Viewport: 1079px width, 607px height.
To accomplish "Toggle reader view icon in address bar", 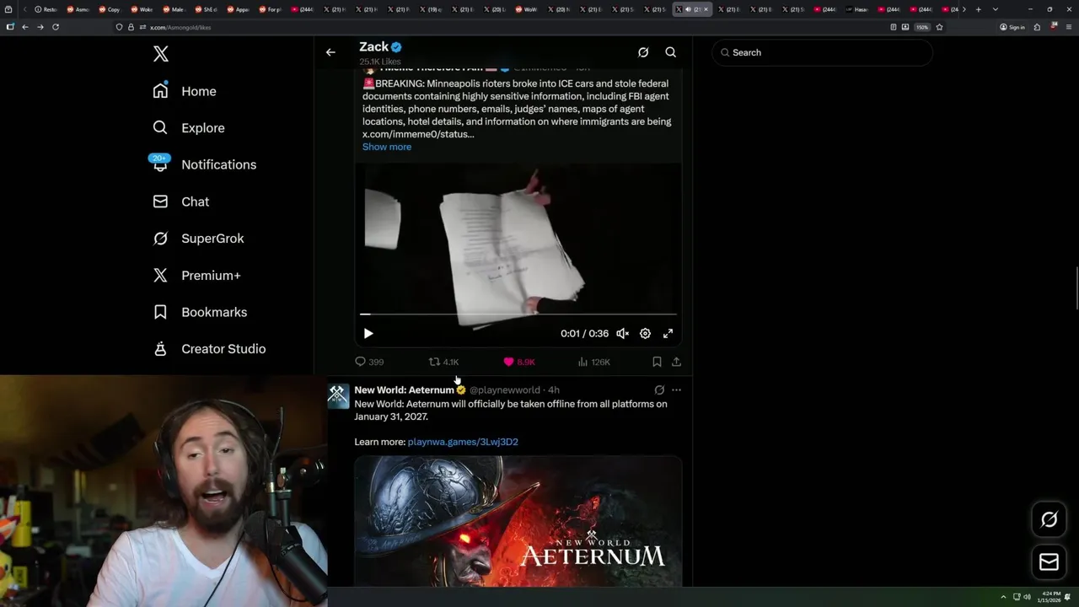I will coord(894,27).
